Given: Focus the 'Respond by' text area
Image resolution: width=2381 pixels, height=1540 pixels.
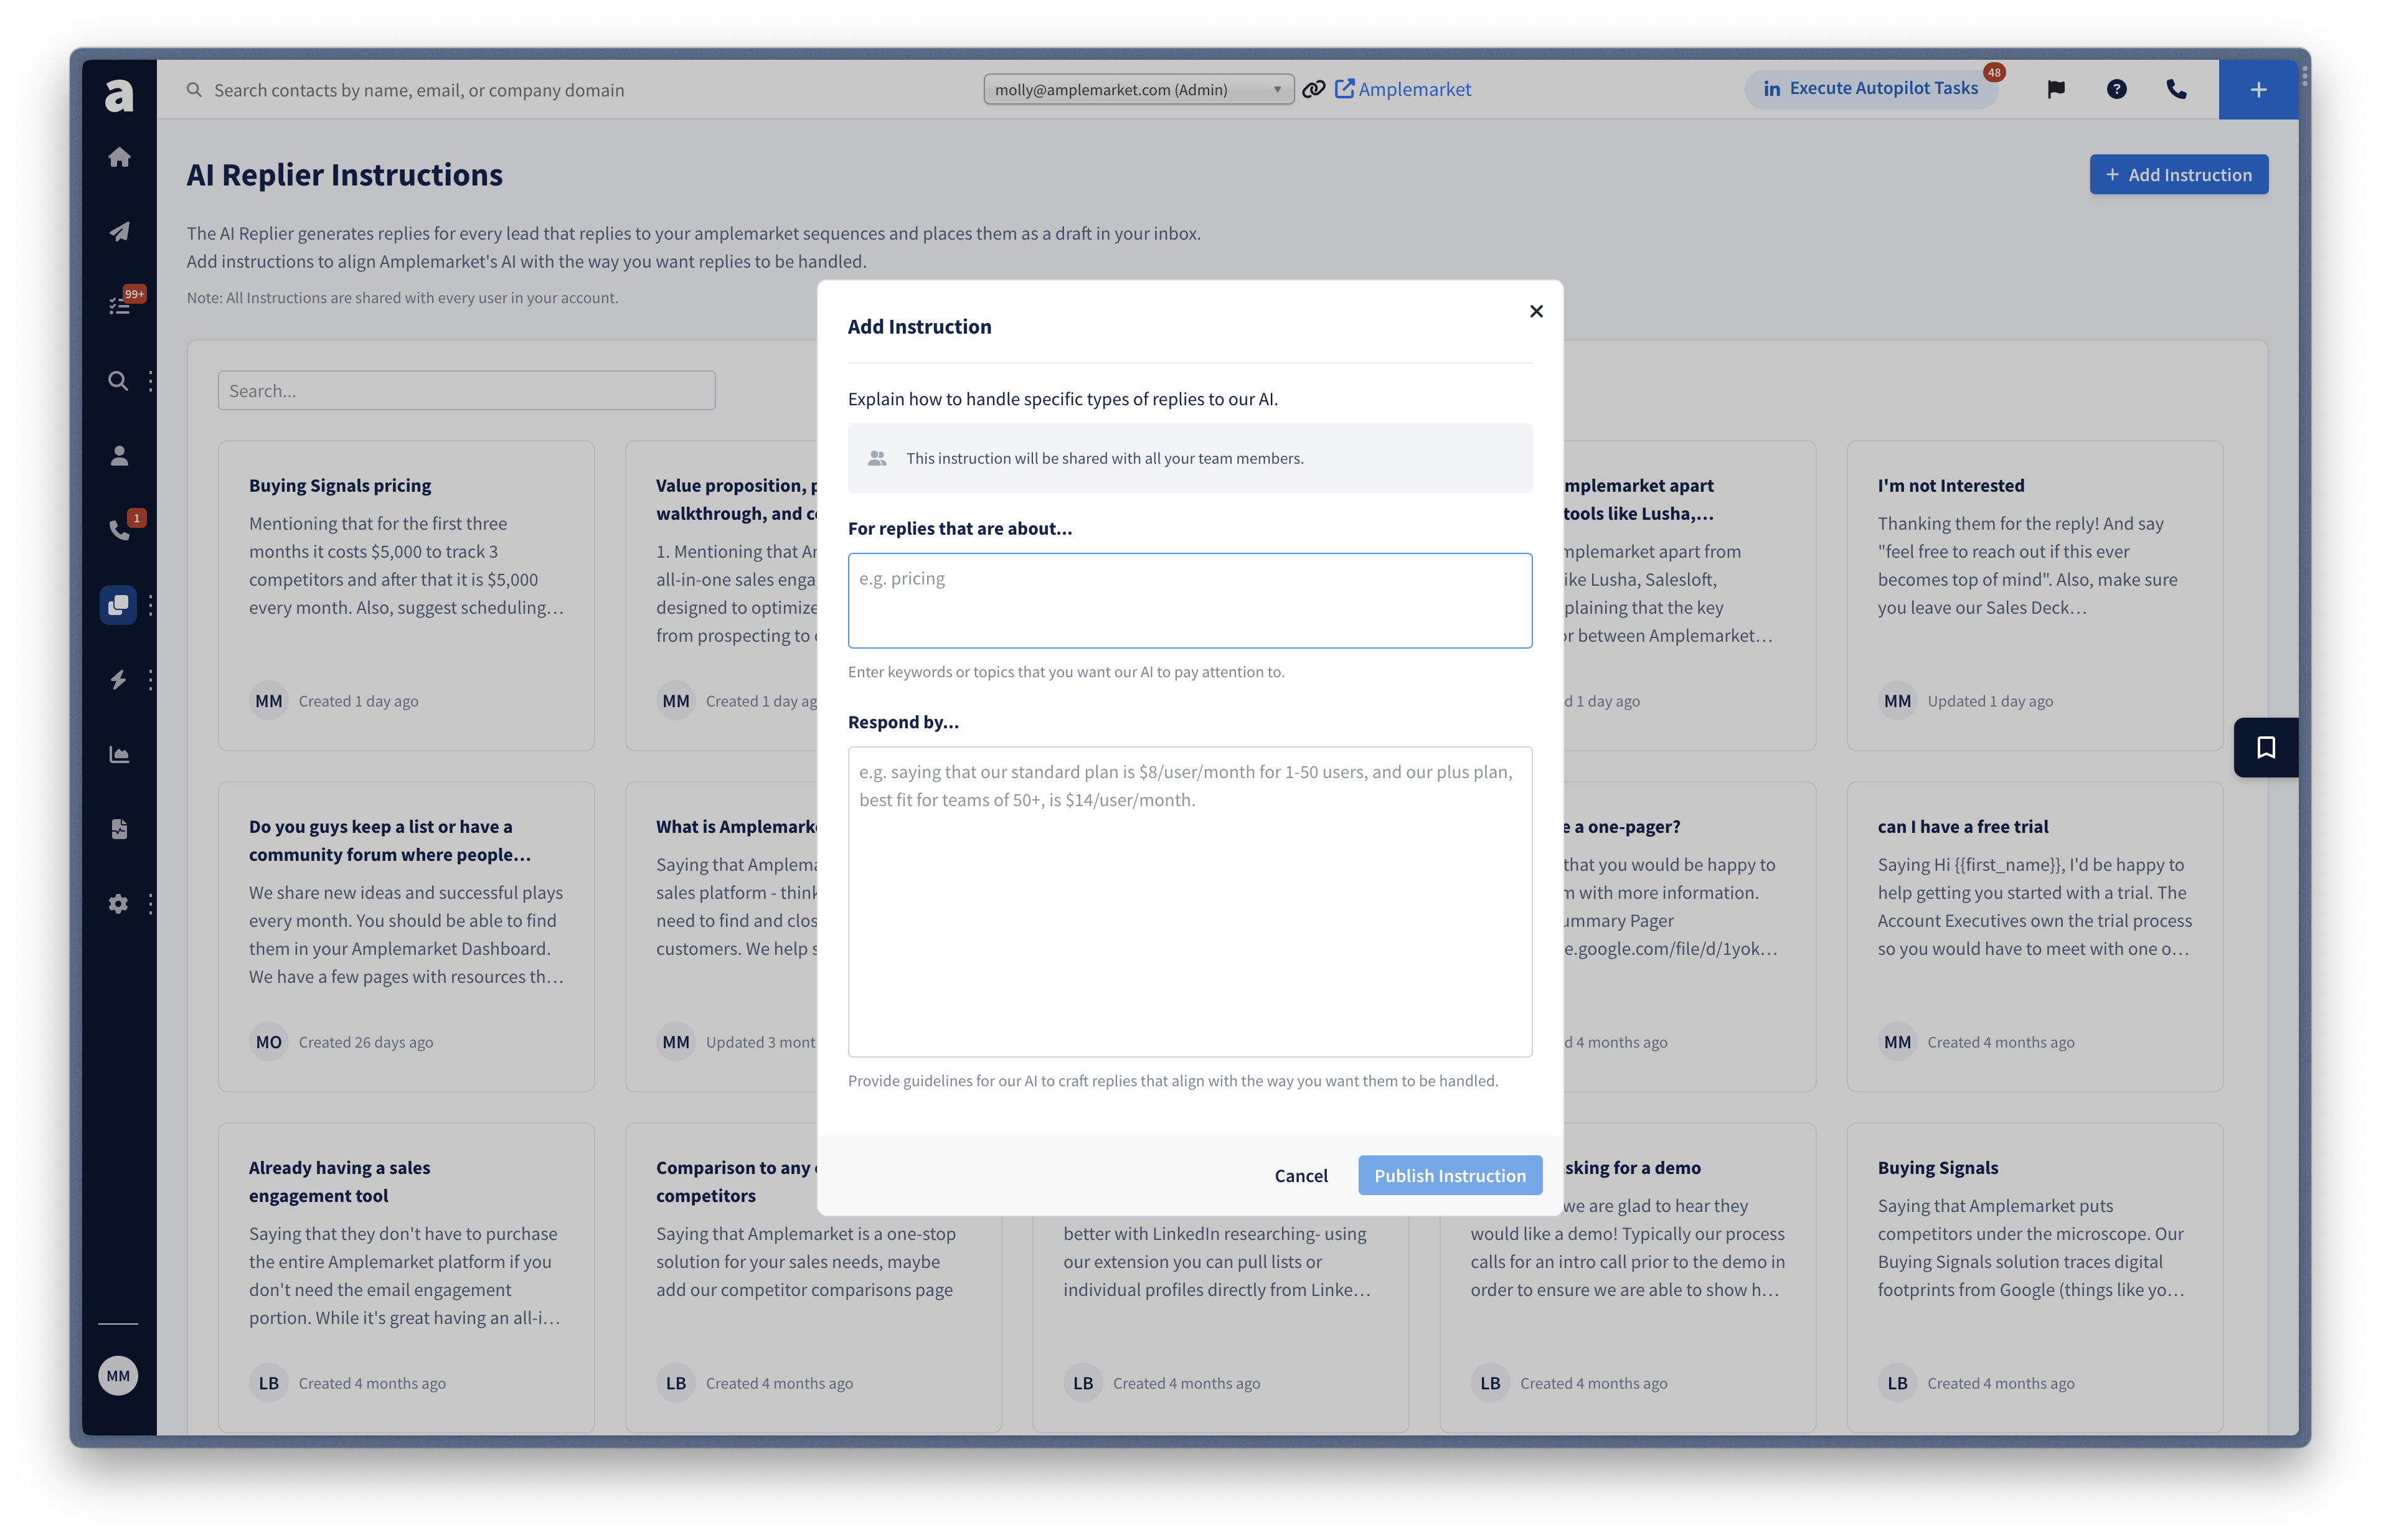Looking at the screenshot, I should click(x=1189, y=901).
